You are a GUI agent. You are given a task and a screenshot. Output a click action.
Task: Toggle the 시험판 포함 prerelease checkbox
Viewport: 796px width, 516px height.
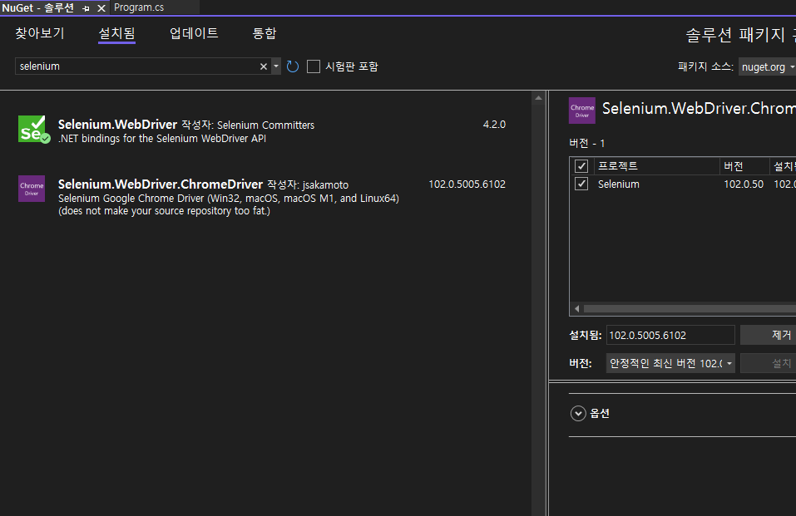pyautogui.click(x=314, y=66)
